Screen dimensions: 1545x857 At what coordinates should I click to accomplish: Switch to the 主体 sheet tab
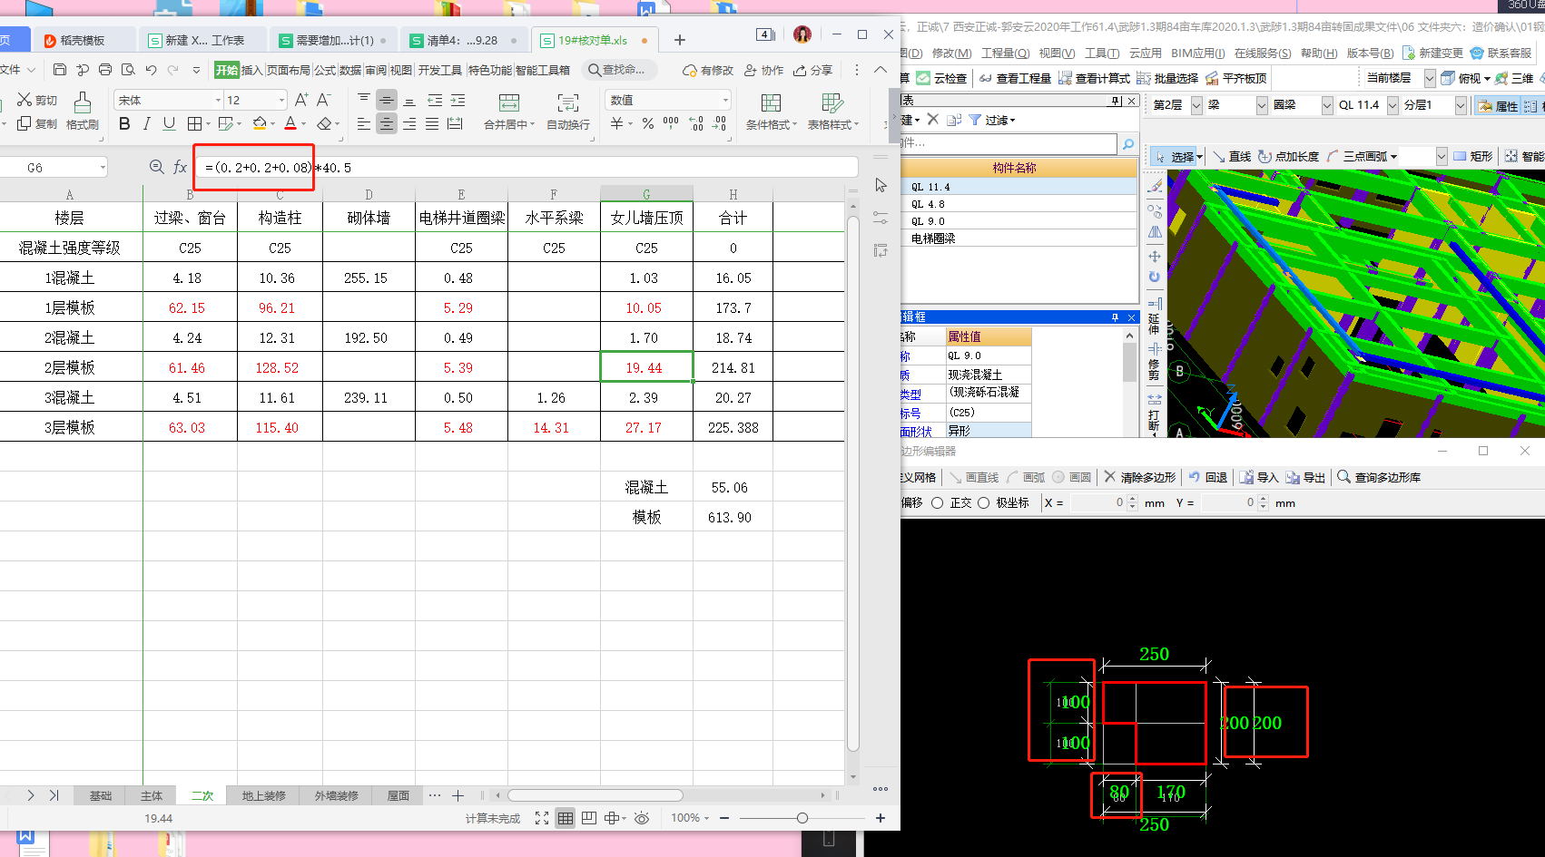152,795
